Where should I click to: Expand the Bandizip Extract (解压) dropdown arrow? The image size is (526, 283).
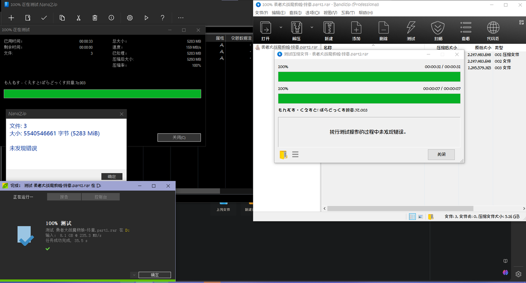312,27
